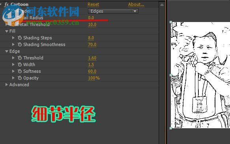Click middle-left layer handle in preview

coord(171,75)
